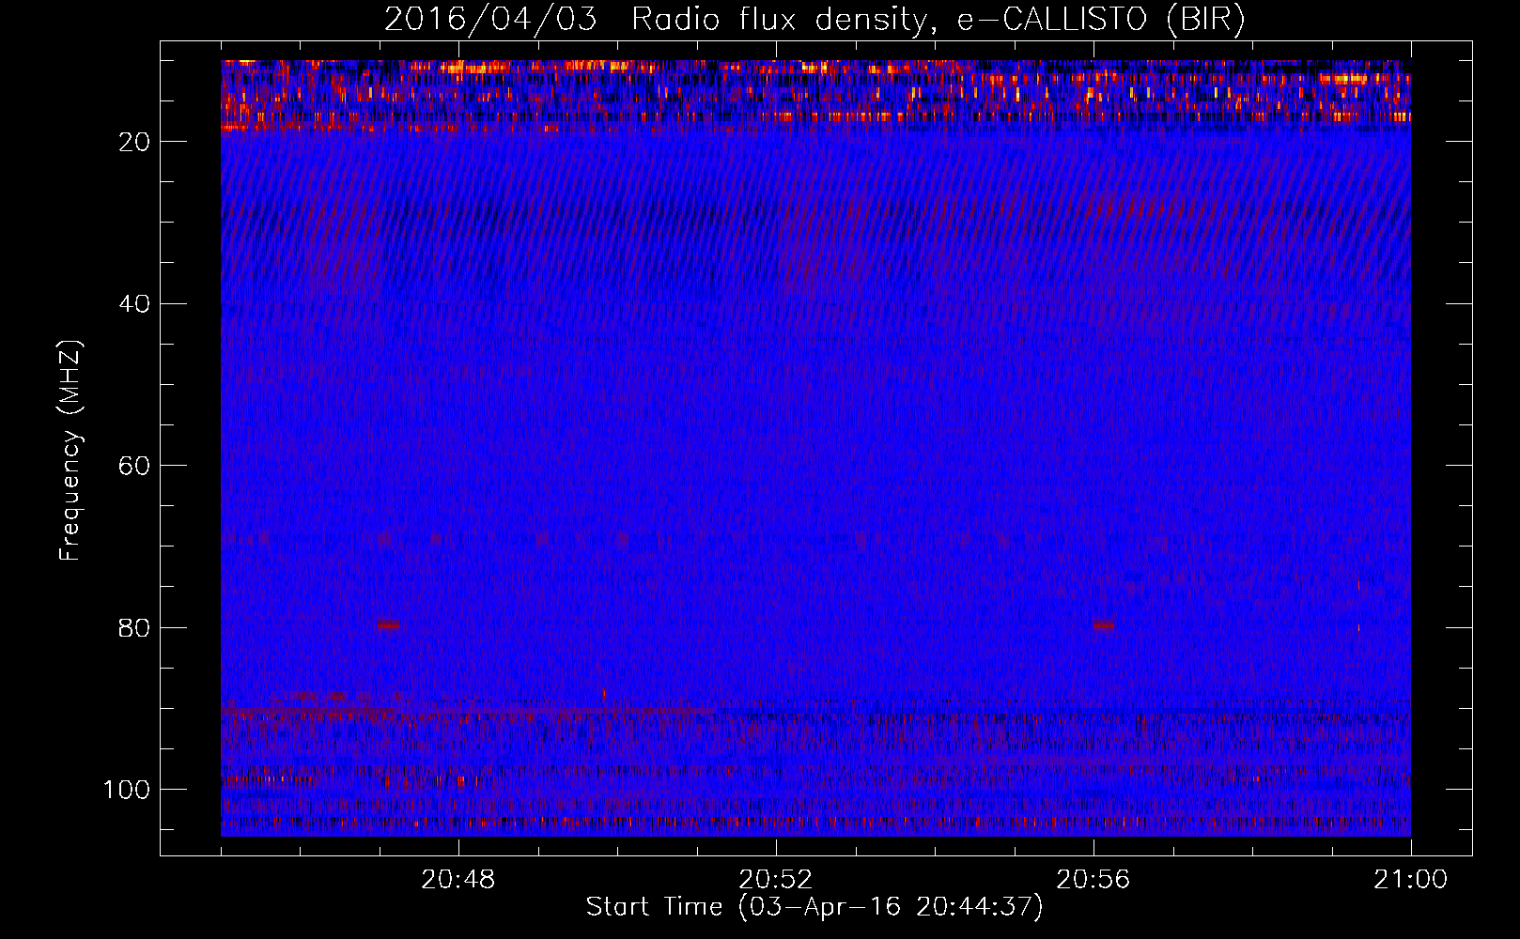This screenshot has height=939, width=1520.
Task: Click the 20:56 time tick label
Action: click(x=1093, y=880)
